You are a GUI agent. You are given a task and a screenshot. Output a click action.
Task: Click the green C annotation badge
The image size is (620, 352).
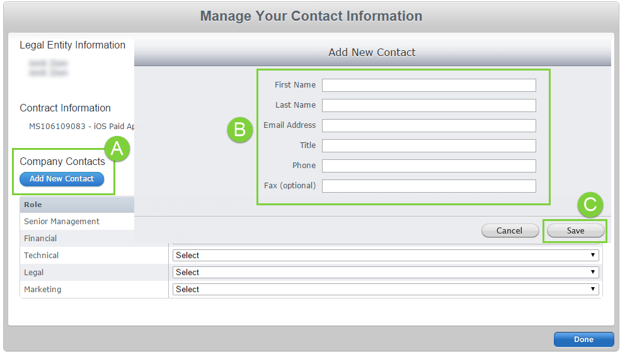point(590,205)
